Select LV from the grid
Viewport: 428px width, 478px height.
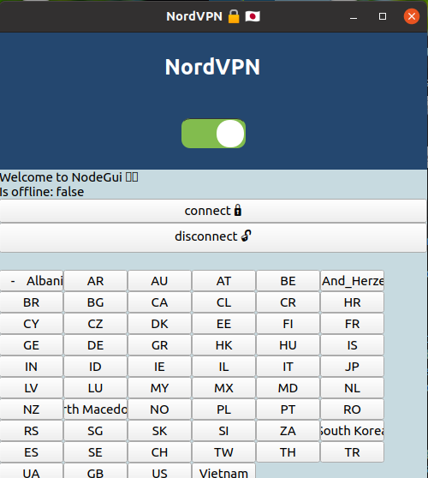(32, 388)
